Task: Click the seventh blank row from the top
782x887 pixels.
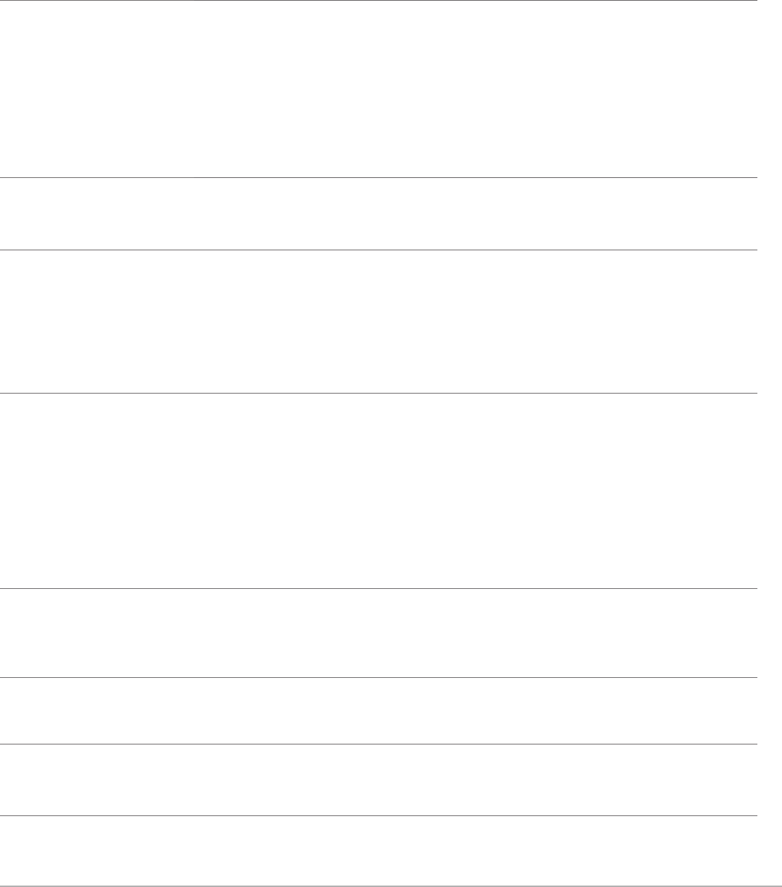Action: [x=378, y=780]
